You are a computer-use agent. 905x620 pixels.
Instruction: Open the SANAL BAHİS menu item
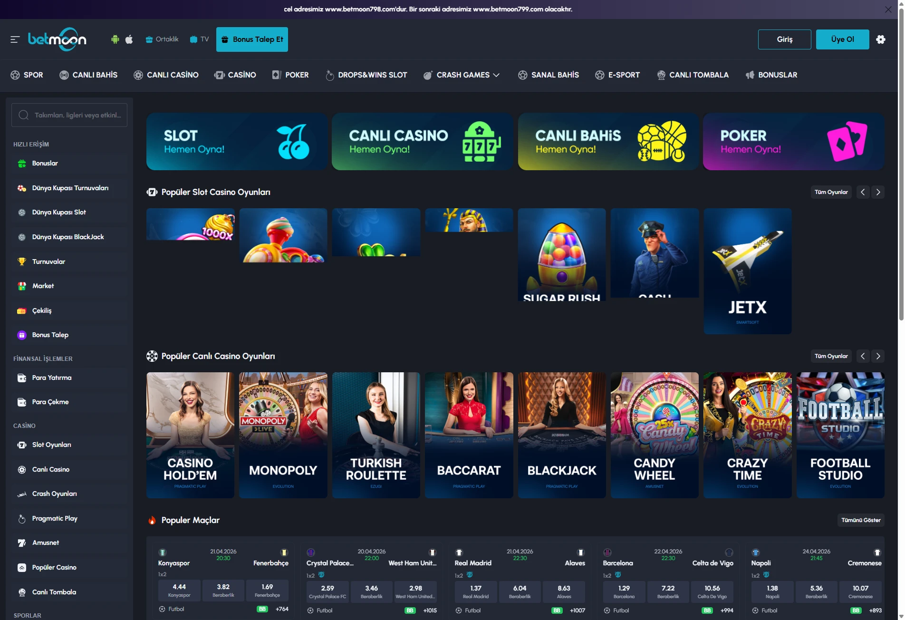(549, 75)
